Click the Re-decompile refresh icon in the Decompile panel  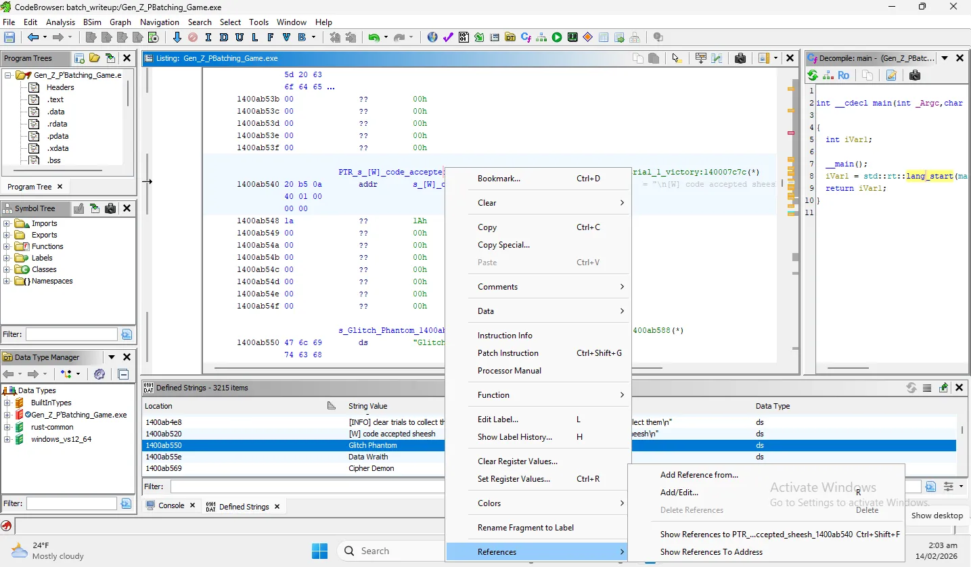coord(813,76)
